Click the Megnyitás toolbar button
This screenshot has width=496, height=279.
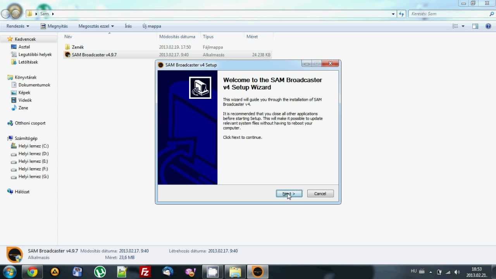coord(54,26)
